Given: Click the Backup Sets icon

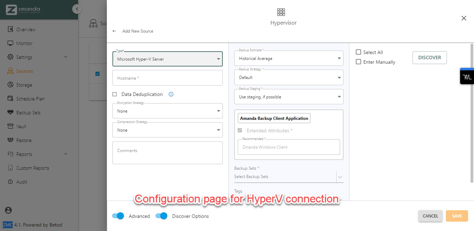Looking at the screenshot, I should pyautogui.click(x=10, y=113).
